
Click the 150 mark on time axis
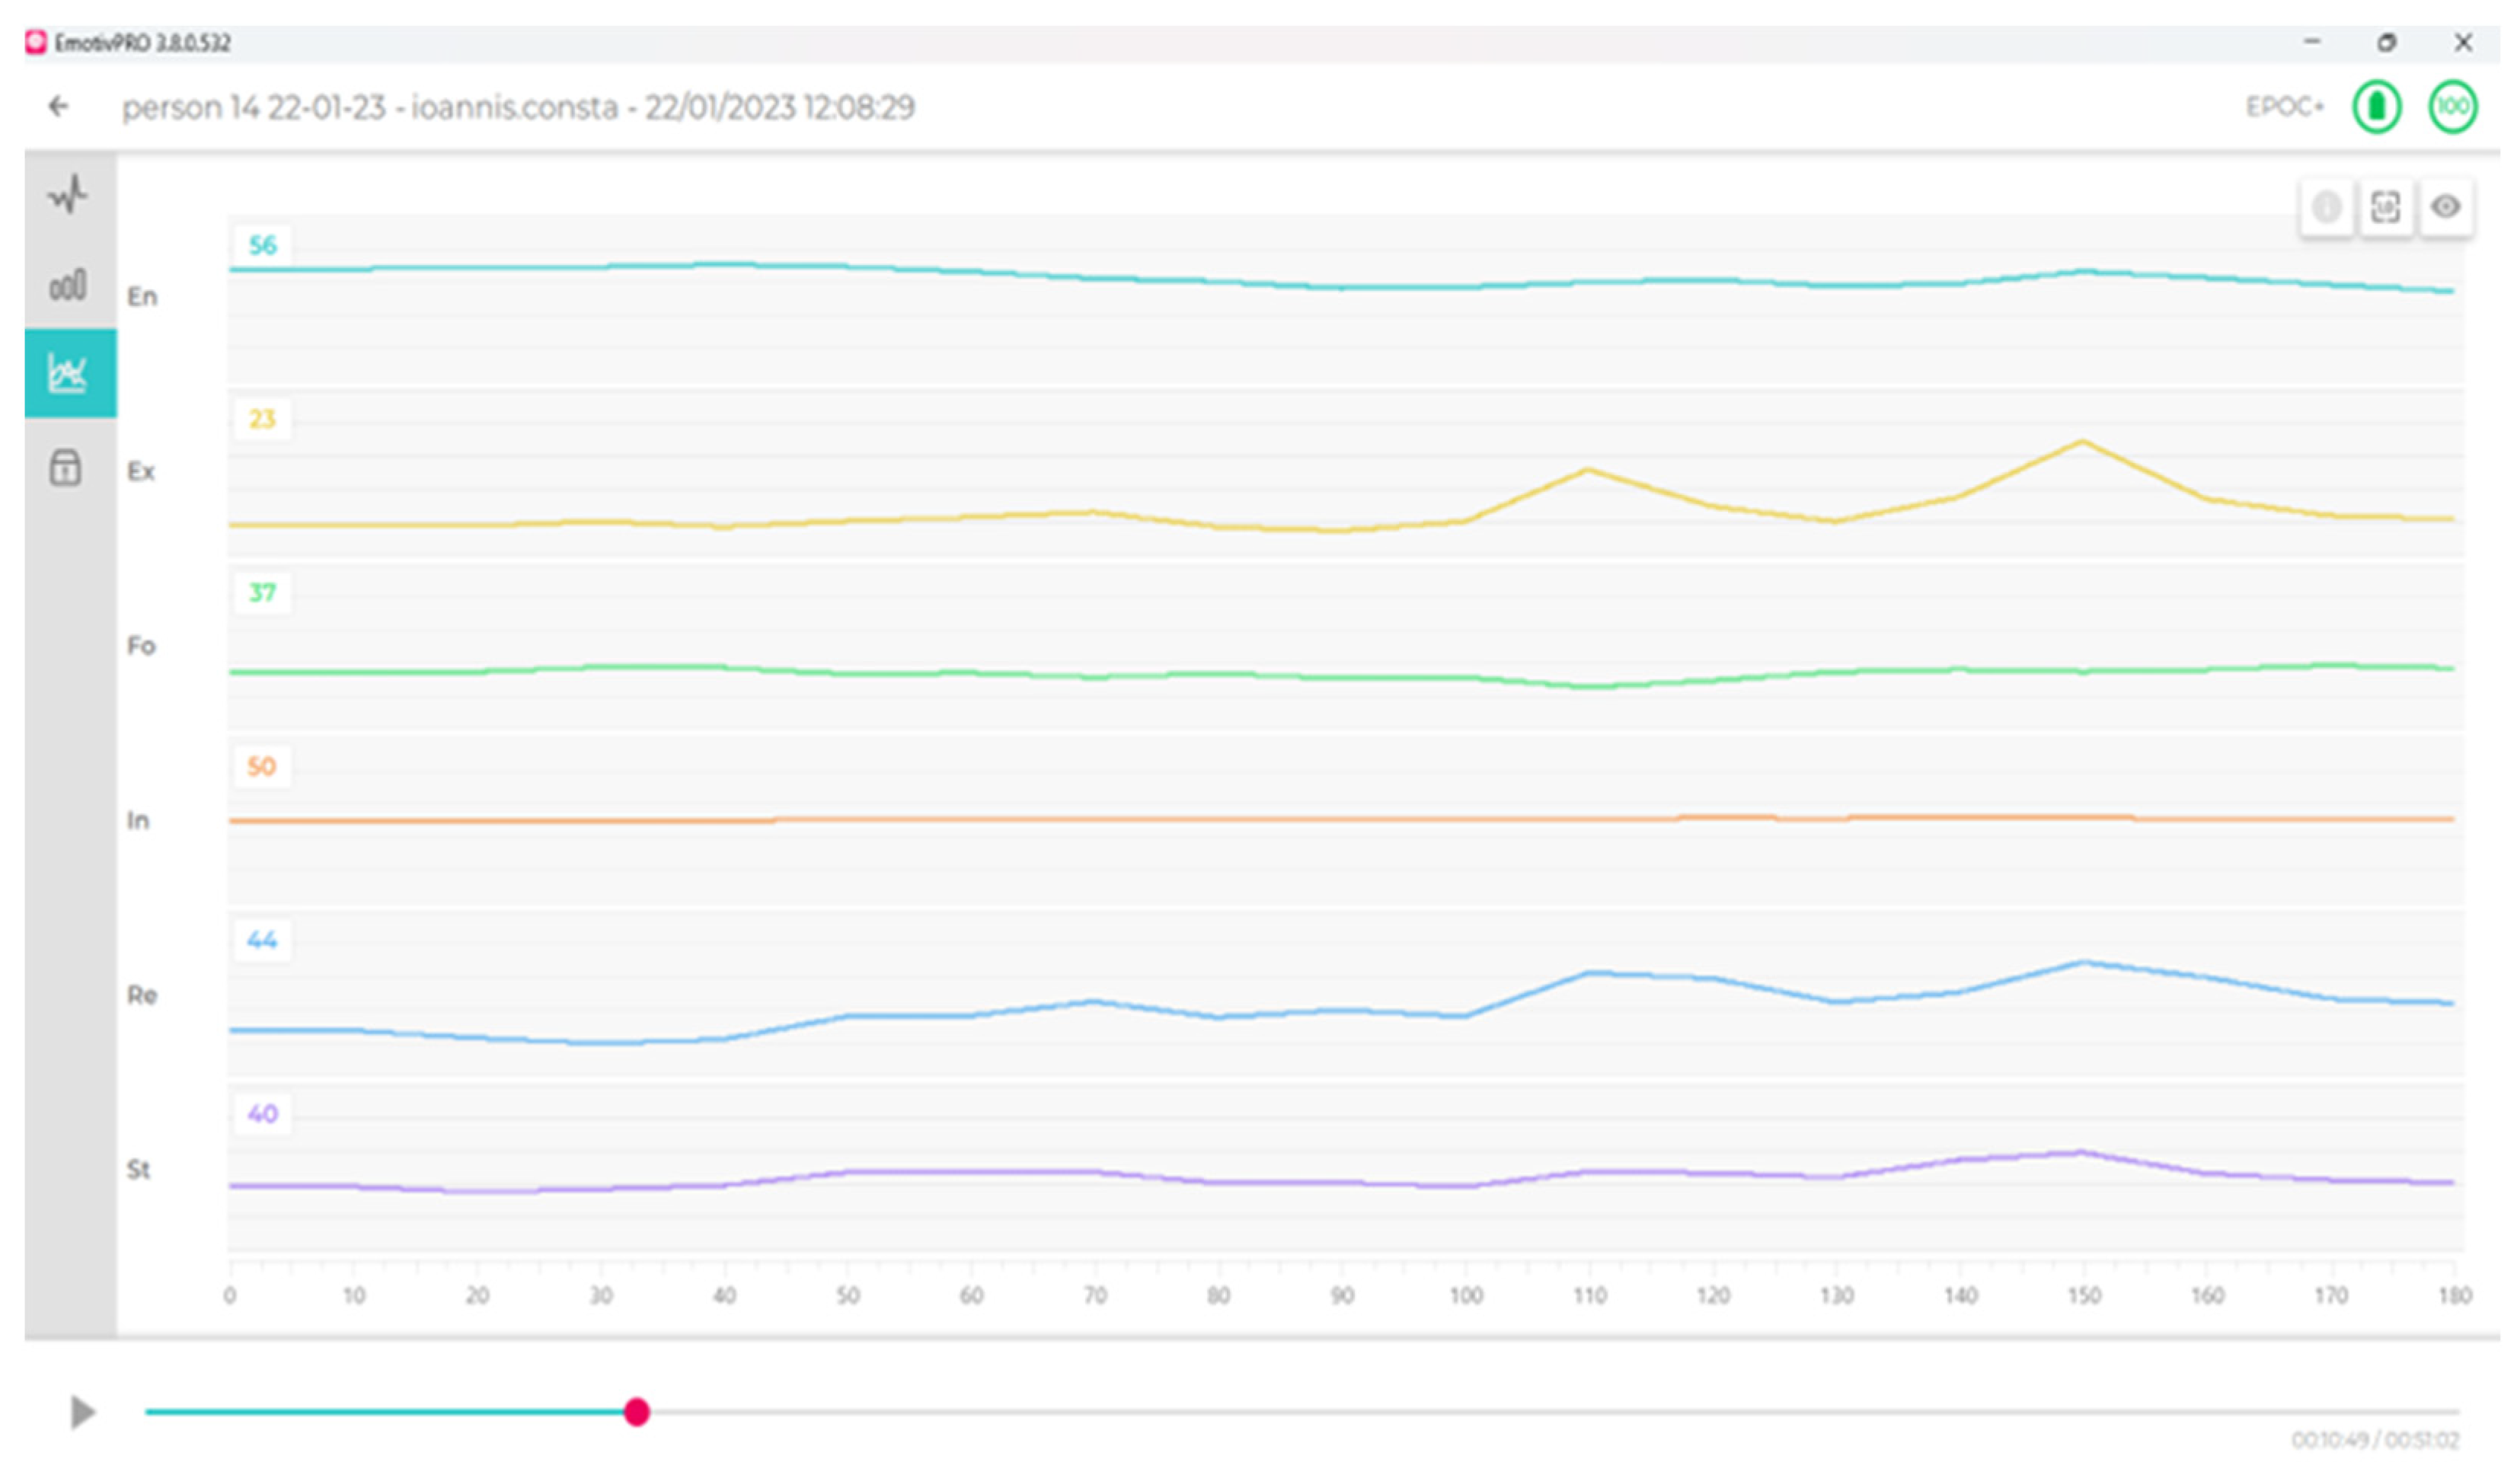coord(2084,1296)
